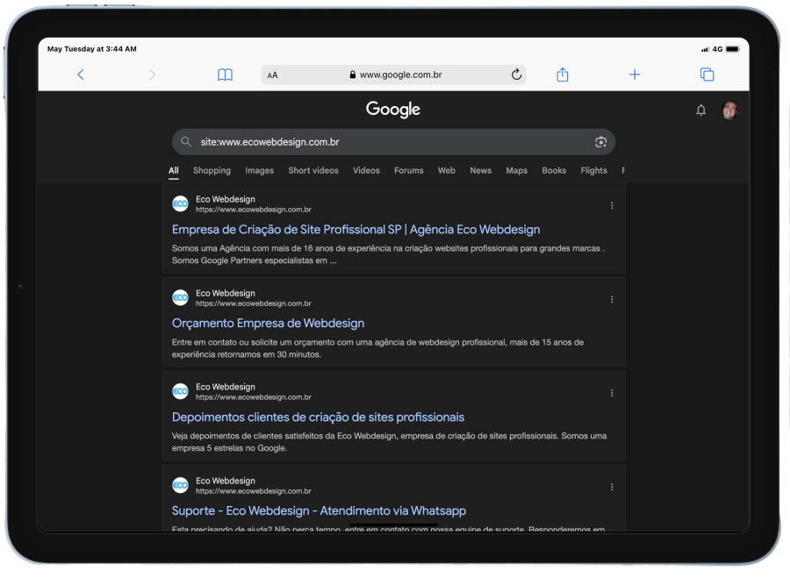Switch to the Flights tab
Image resolution: width=790 pixels, height=577 pixels.
[x=593, y=170]
